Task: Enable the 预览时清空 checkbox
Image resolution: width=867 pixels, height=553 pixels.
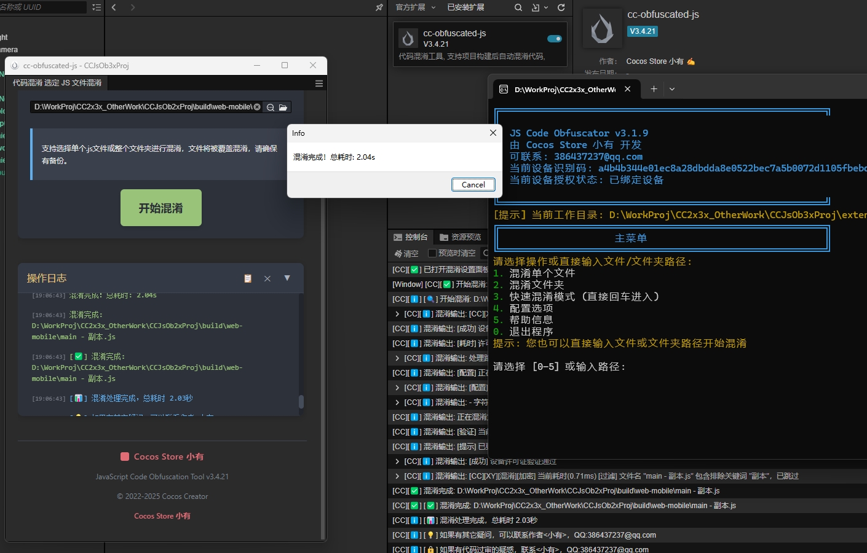Action: tap(432, 253)
